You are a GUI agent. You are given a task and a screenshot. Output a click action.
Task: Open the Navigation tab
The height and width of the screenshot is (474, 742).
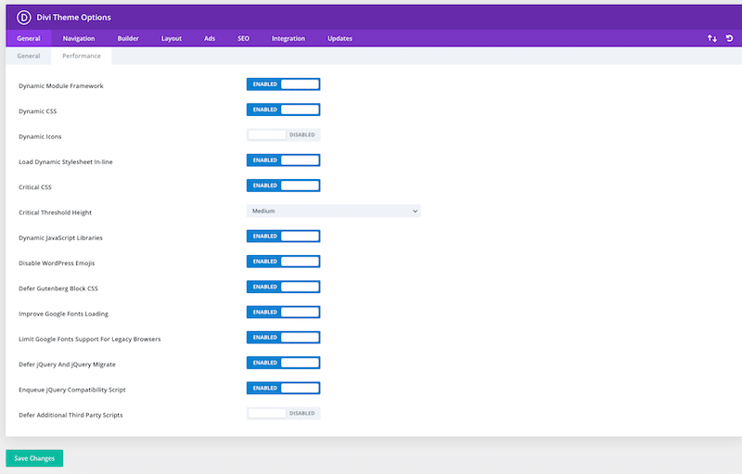(x=79, y=38)
